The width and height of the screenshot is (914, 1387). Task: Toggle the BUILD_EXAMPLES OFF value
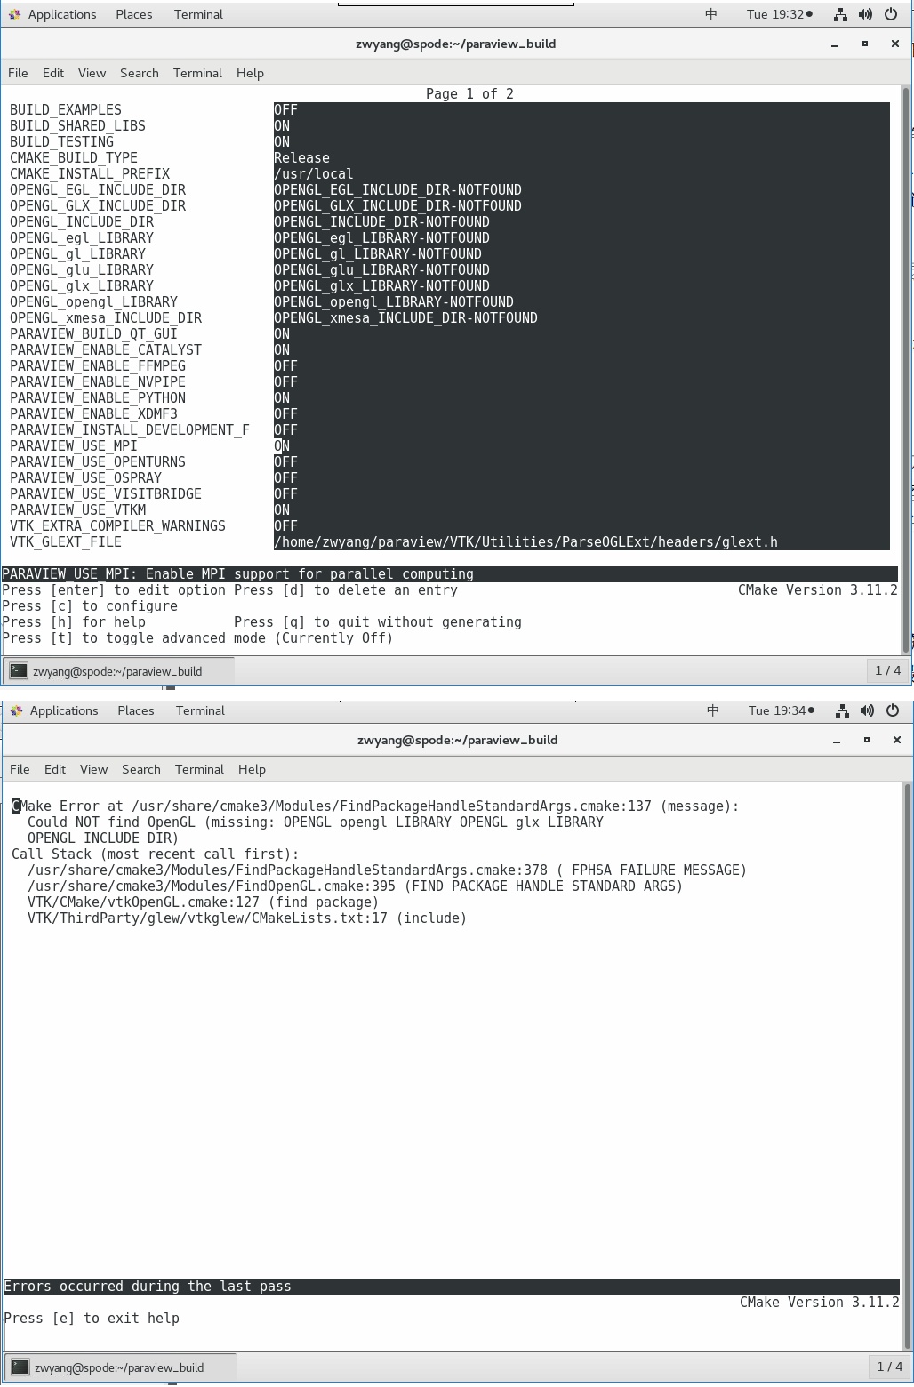(x=285, y=110)
